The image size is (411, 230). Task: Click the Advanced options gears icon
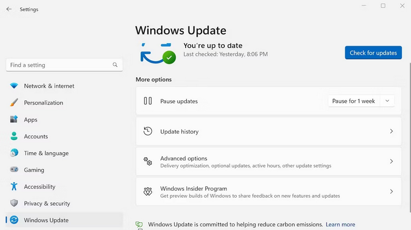coord(147,161)
